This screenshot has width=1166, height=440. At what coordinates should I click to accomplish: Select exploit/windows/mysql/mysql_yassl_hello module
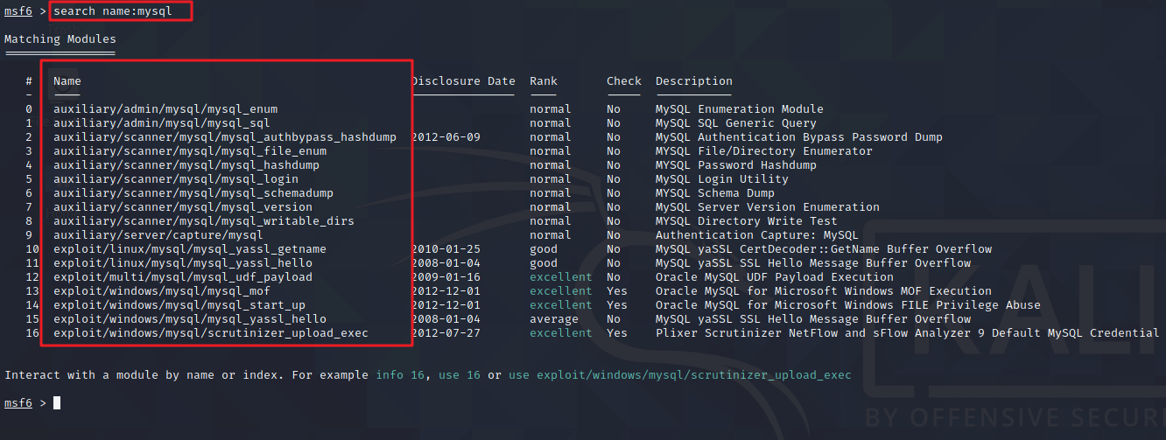click(190, 319)
